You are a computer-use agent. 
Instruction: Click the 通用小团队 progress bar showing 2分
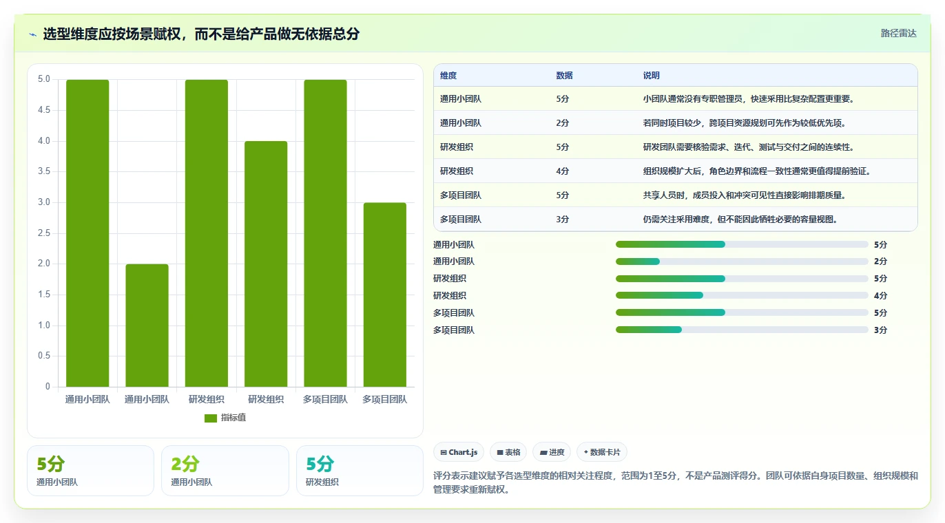coord(742,261)
